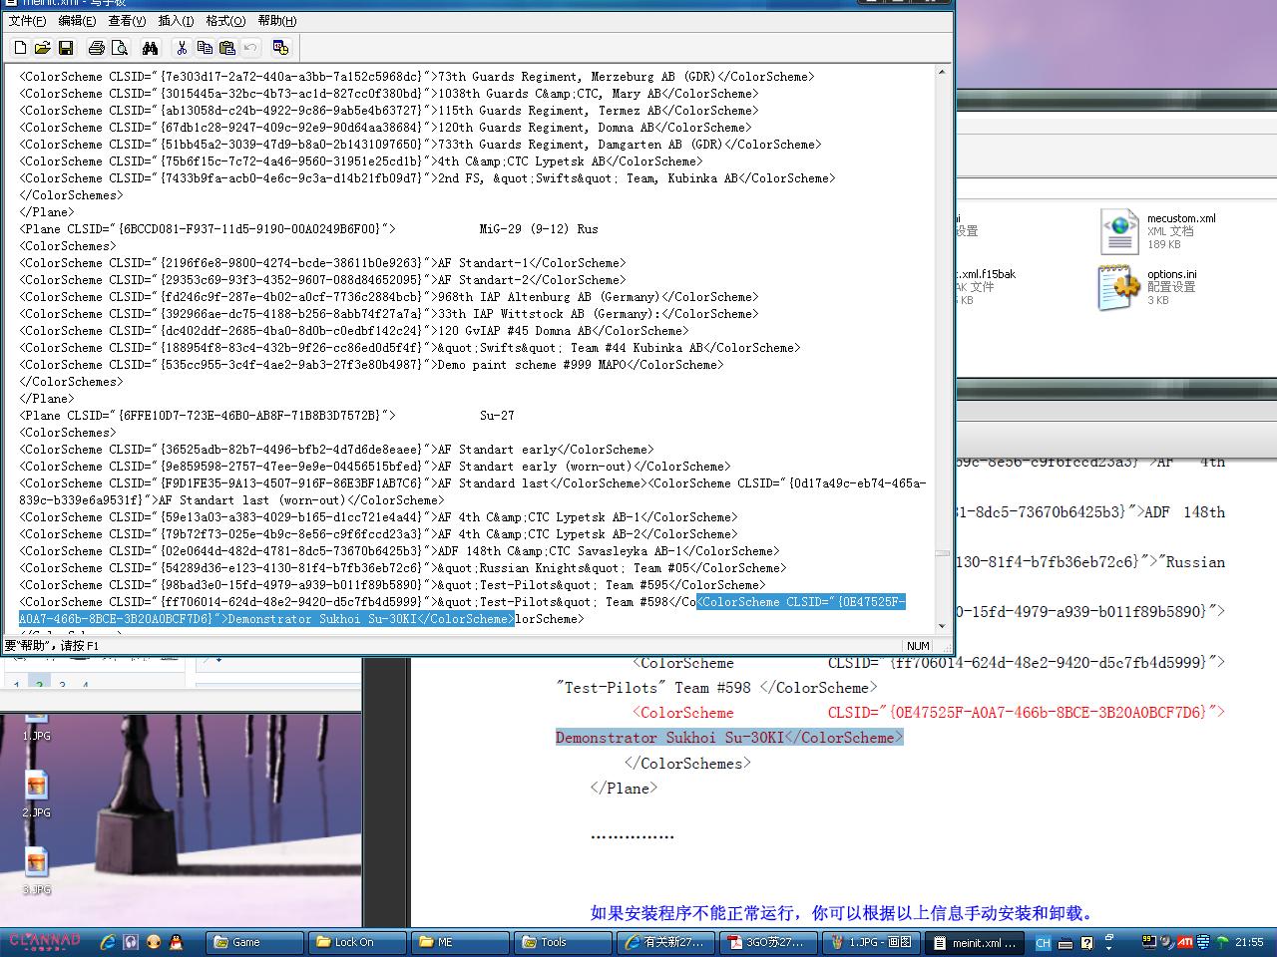Switch to the Game taskbar button
The image size is (1277, 957).
(254, 942)
